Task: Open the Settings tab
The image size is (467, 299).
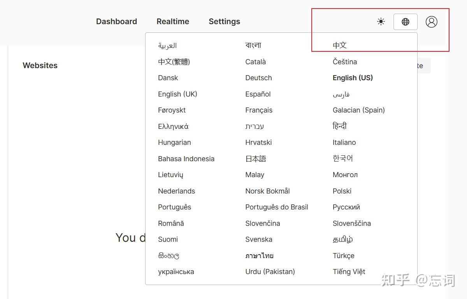Action: tap(224, 22)
